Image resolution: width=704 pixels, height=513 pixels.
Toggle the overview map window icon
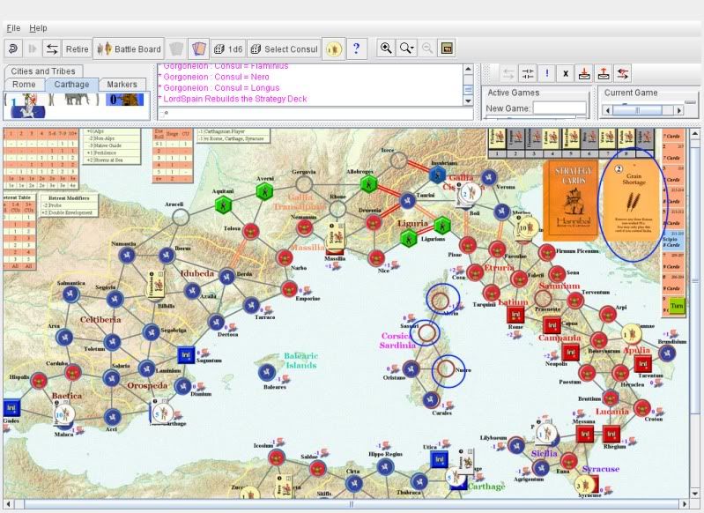447,48
